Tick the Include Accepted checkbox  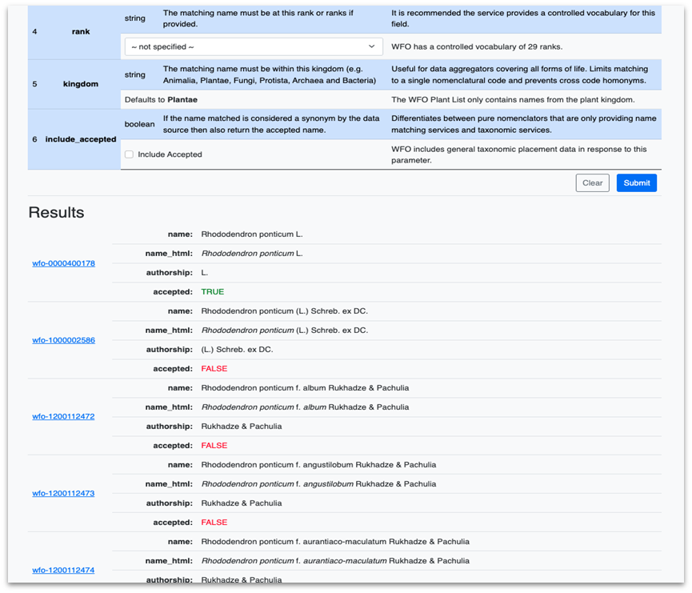(x=130, y=154)
